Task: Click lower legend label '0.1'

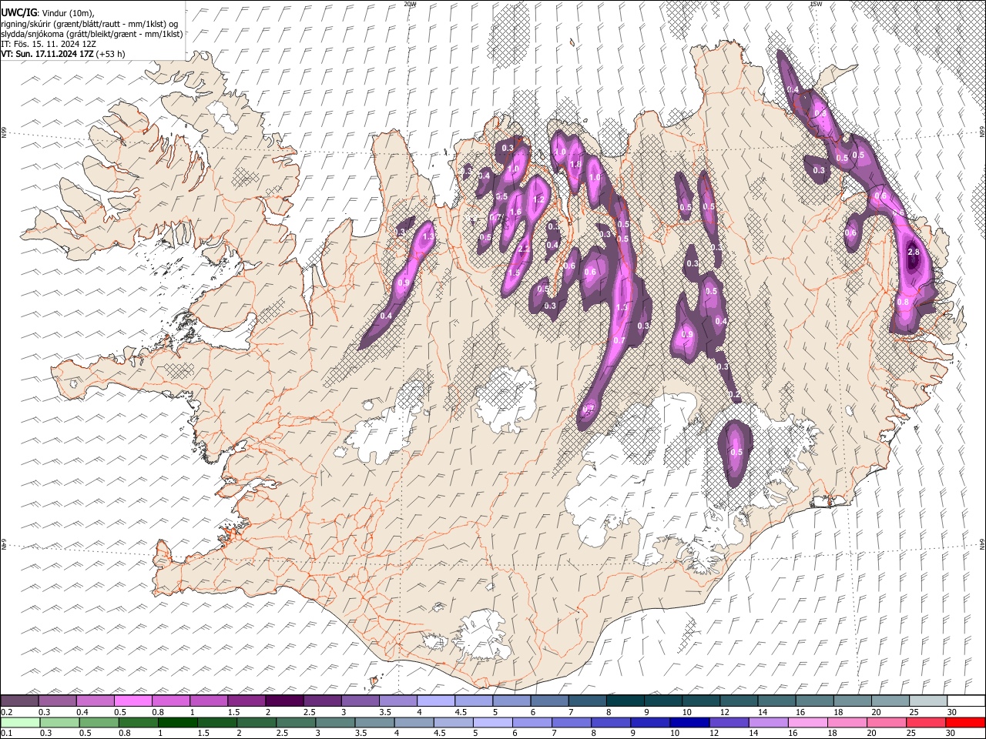Action: tap(5, 734)
